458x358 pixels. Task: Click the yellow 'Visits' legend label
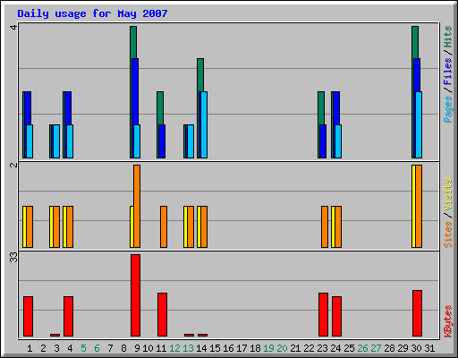(x=448, y=194)
